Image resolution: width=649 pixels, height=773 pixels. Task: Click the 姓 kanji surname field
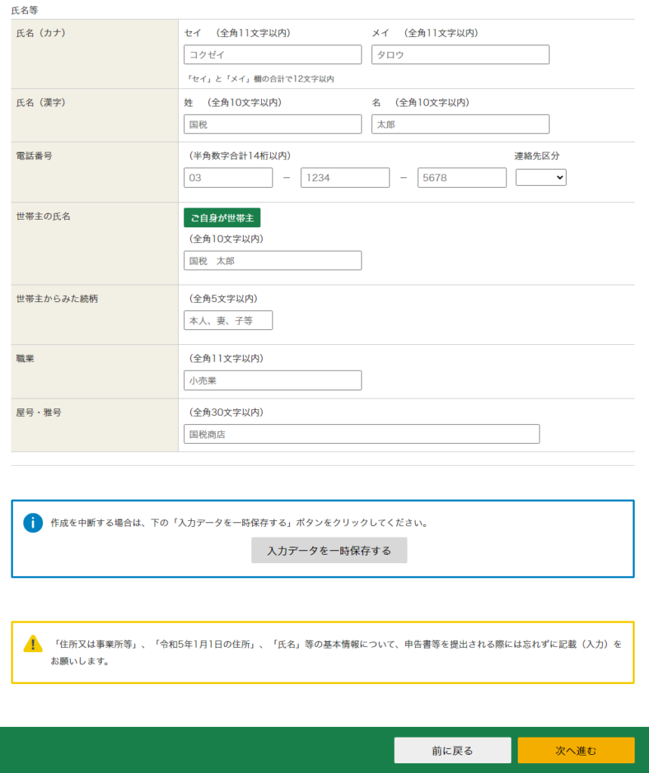pyautogui.click(x=272, y=125)
